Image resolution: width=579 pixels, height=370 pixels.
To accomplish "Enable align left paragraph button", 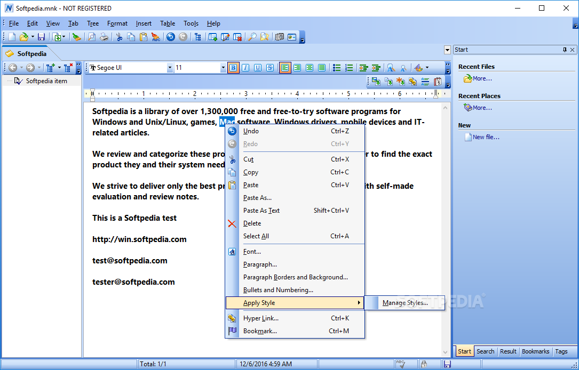I will pos(285,68).
